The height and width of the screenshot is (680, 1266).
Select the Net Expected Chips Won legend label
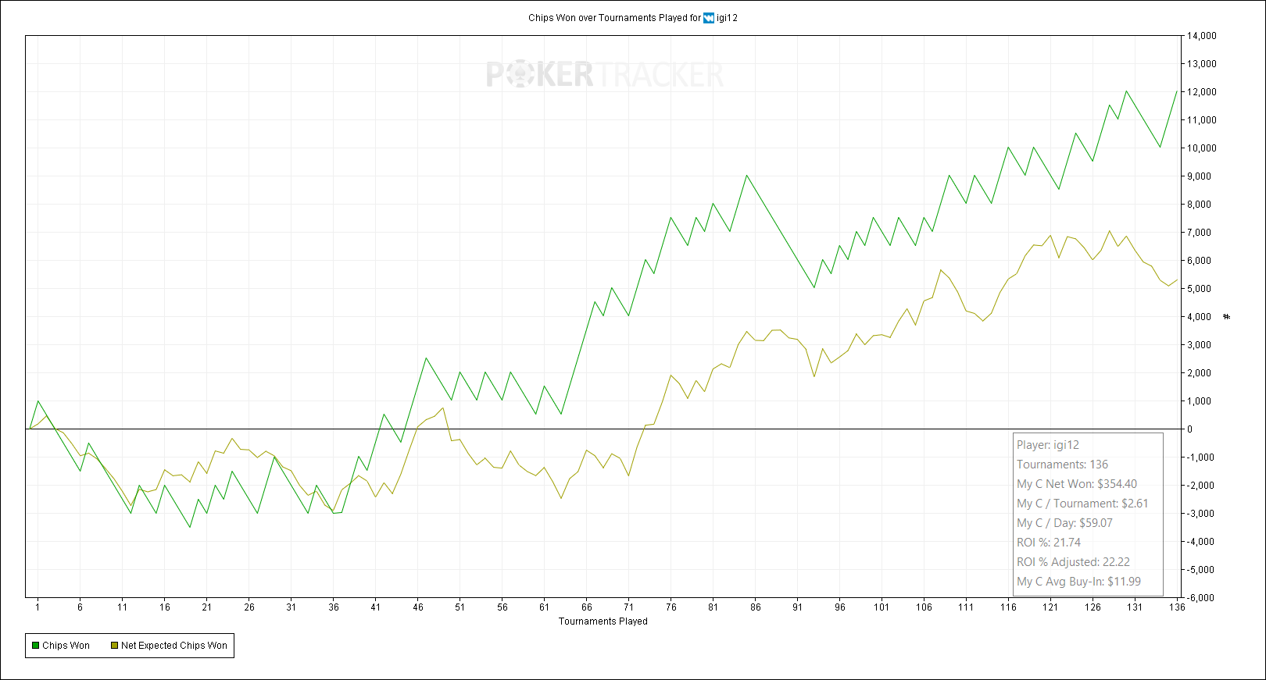[174, 646]
